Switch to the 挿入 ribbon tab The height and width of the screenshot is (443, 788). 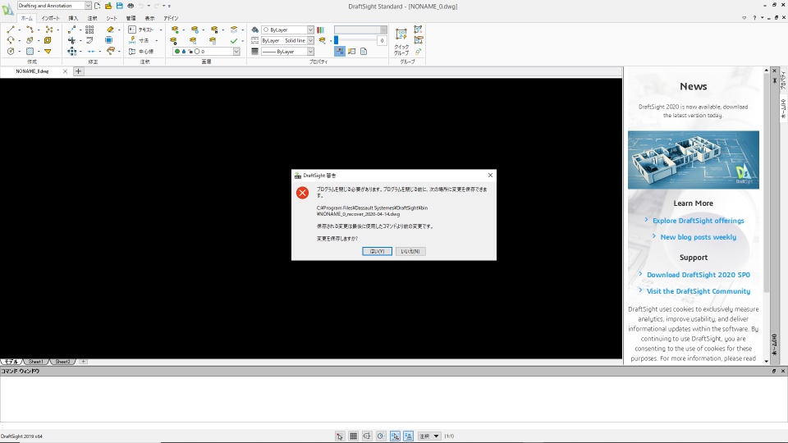click(73, 18)
